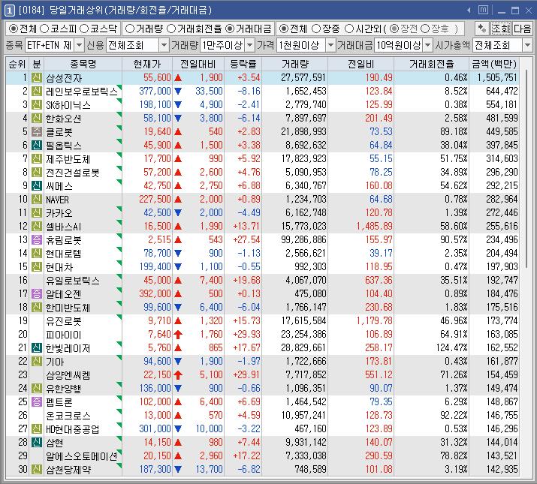The height and width of the screenshot is (484, 537).
Task: Click the settings tool icon beside 조회 button
Action: coord(482,29)
